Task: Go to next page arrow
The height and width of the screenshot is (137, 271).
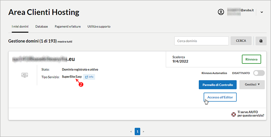Action: (144, 132)
